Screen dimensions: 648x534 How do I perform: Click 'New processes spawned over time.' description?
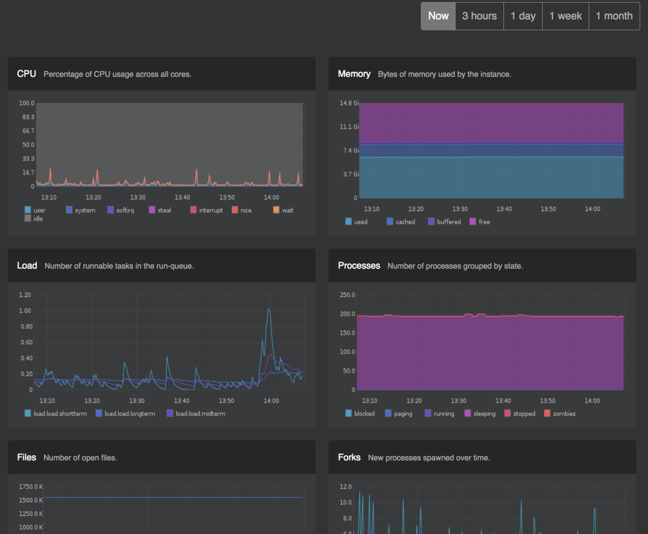click(429, 458)
